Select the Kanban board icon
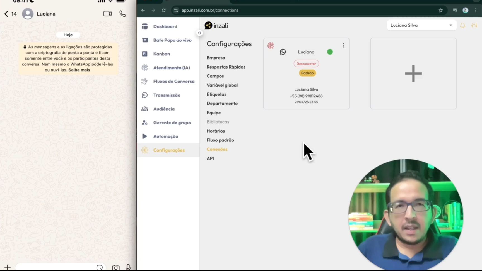Screen dimensions: 482x271 (145, 54)
